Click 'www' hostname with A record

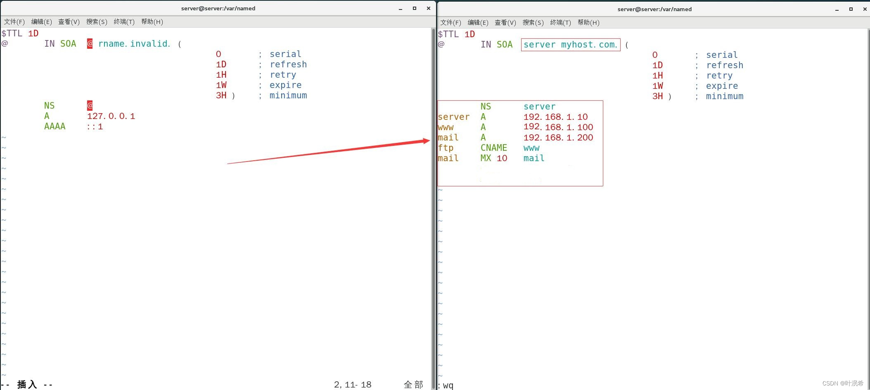(x=446, y=127)
